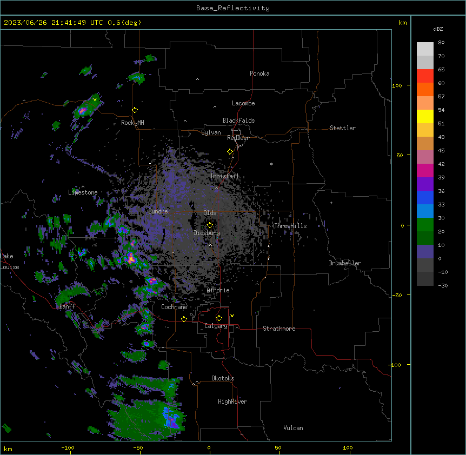Viewport: 466px width, 455px height.
Task: Click the Blackfalds label
Action: (238, 121)
